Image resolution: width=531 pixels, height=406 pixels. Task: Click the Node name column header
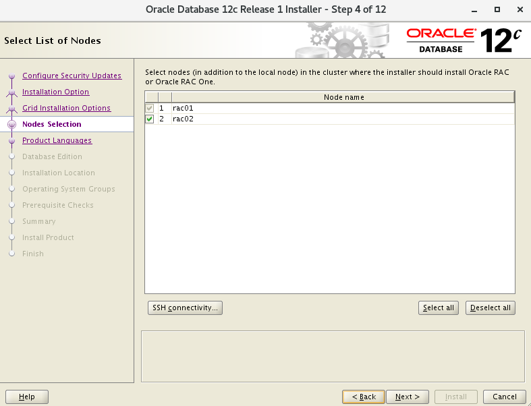coord(343,97)
